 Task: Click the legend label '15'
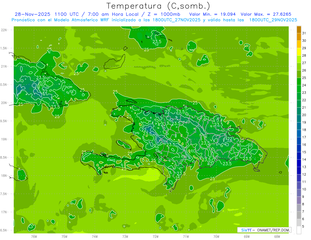tap(304, 152)
